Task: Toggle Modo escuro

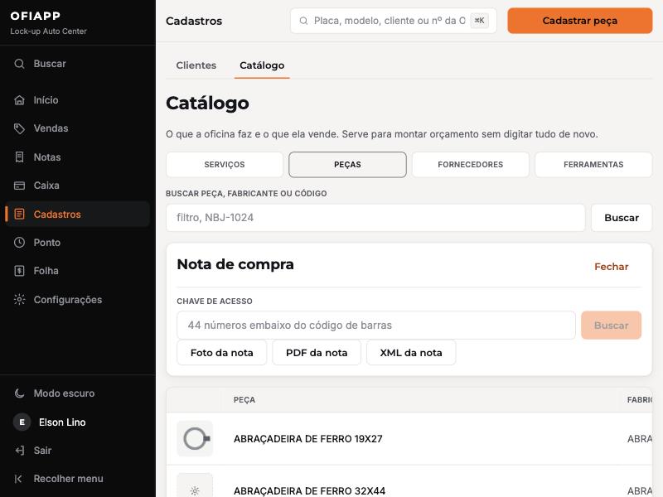Action: click(x=77, y=393)
